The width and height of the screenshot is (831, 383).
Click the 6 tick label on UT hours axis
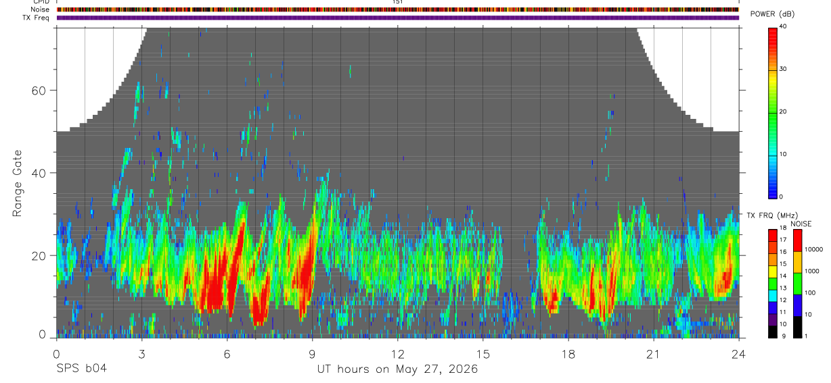click(227, 353)
